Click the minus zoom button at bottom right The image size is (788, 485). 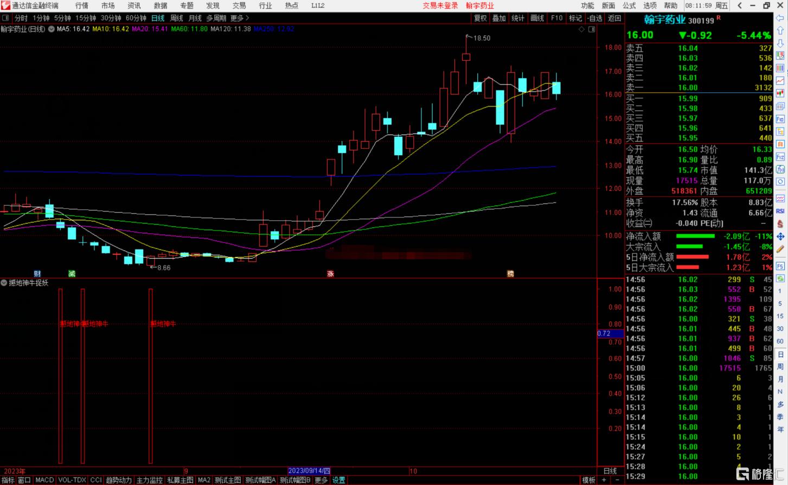click(617, 480)
